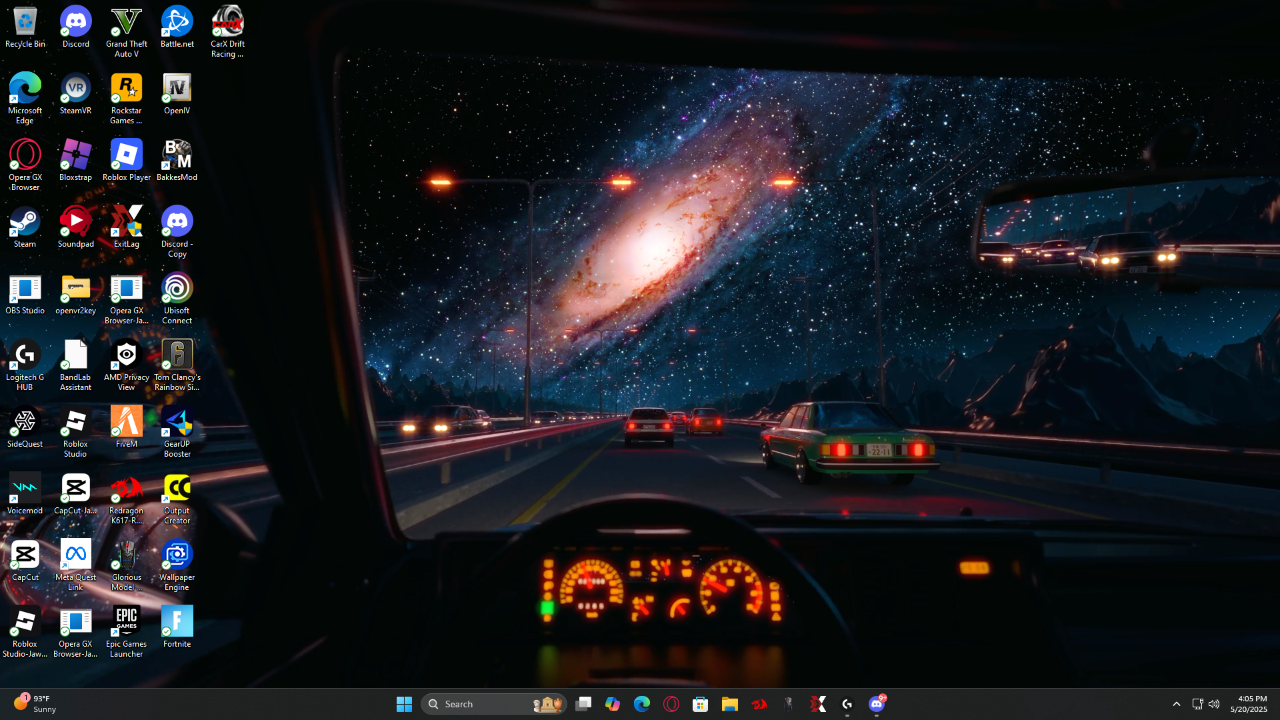Open Discord from the taskbar

876,704
